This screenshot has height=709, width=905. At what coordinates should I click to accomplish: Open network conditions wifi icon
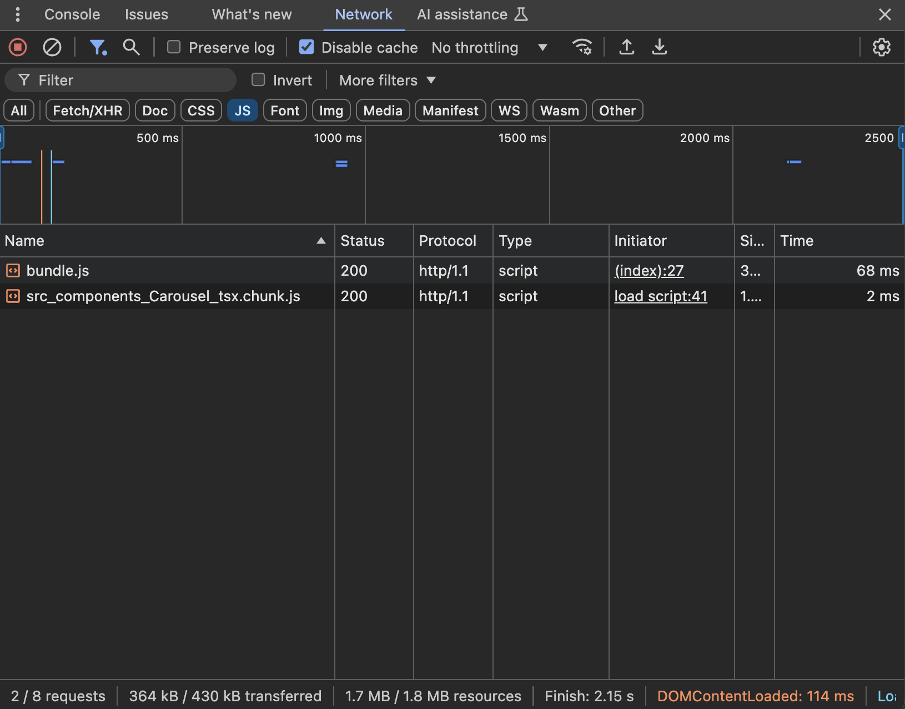coord(582,48)
